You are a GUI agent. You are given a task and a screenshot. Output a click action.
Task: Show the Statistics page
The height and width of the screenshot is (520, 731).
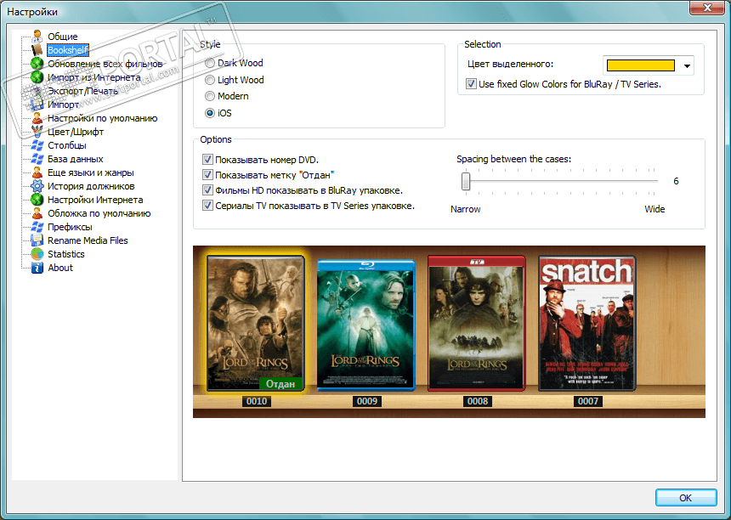tap(65, 254)
